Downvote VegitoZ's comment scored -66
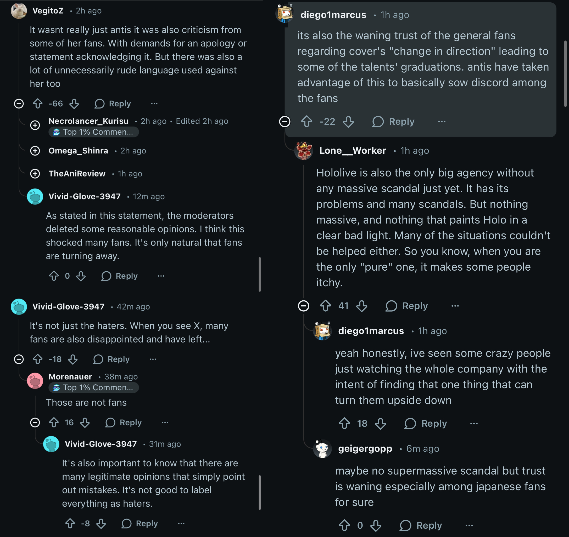Image resolution: width=569 pixels, height=537 pixels. click(74, 104)
